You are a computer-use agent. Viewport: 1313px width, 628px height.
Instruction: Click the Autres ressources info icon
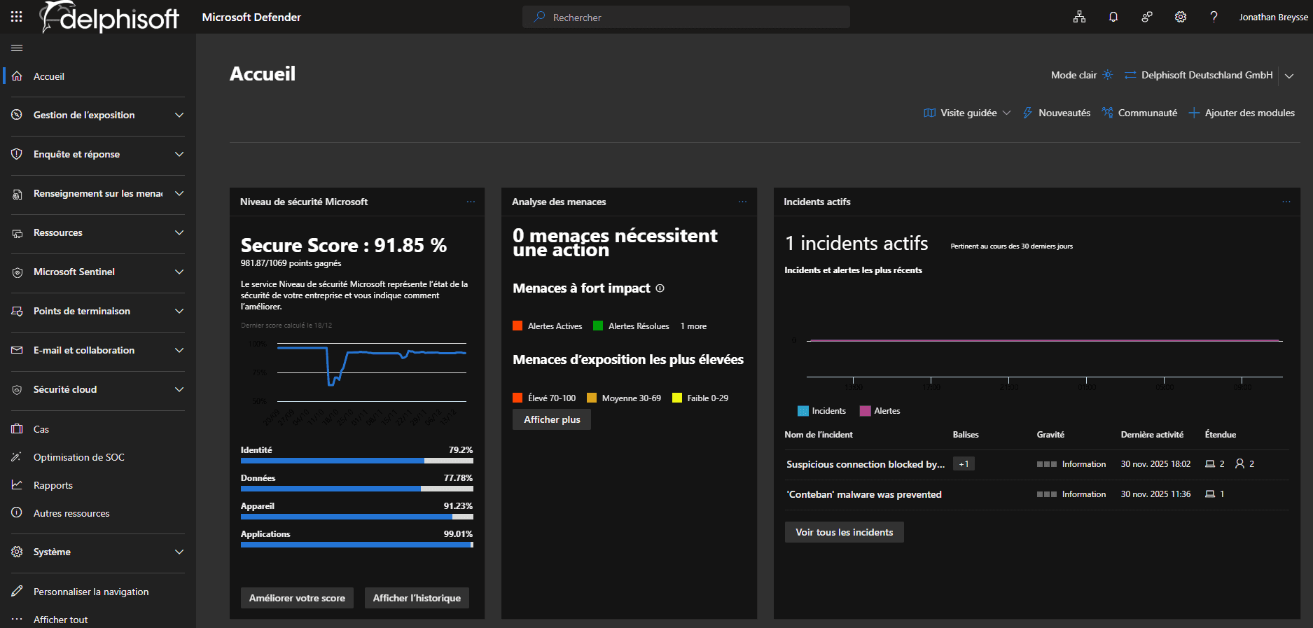click(17, 513)
